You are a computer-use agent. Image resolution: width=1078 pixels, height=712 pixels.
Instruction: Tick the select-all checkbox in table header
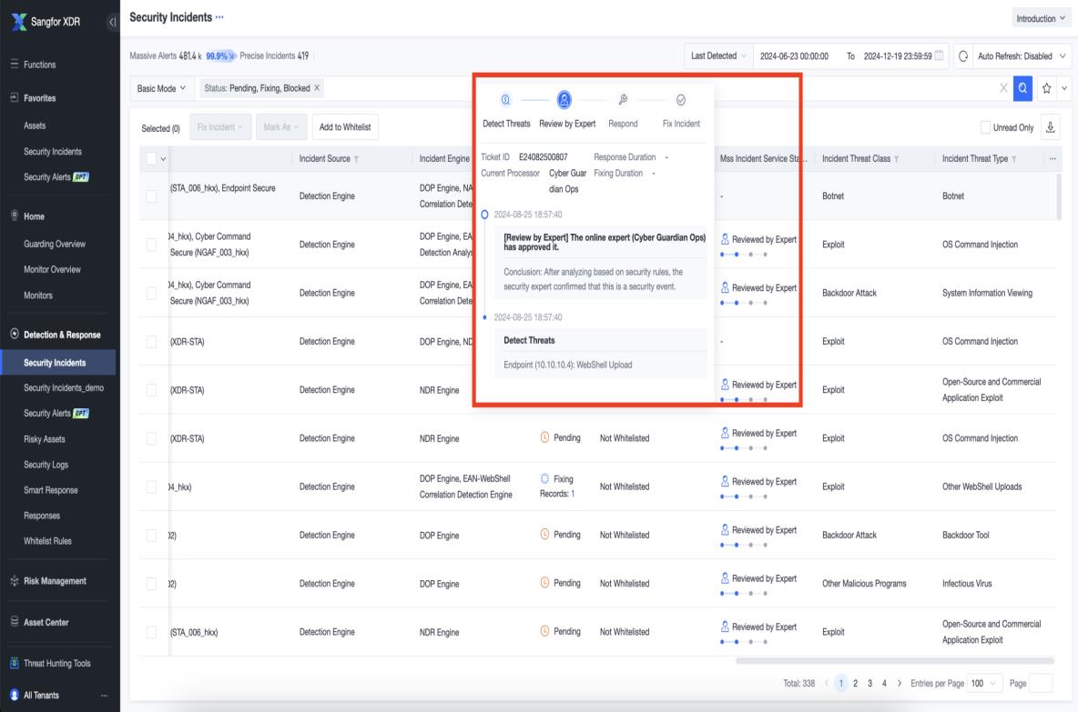pos(151,158)
